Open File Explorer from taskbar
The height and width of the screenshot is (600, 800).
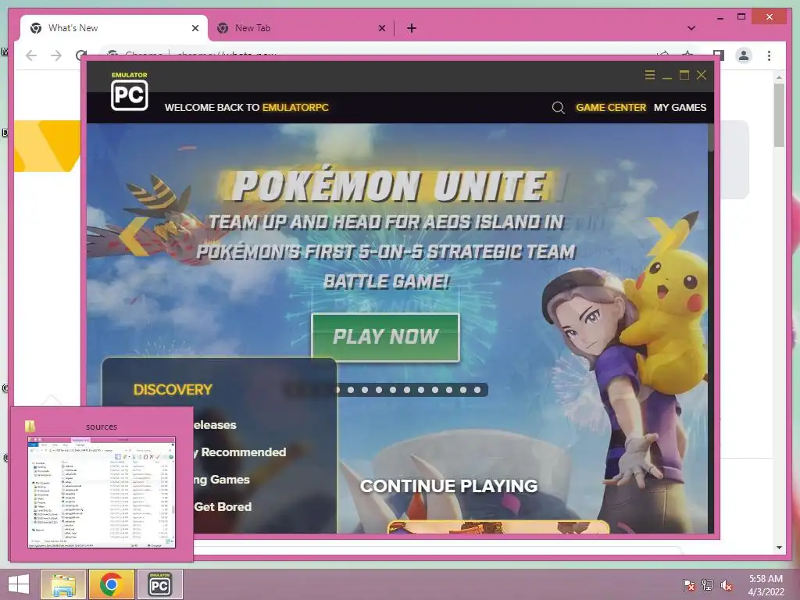pyautogui.click(x=62, y=584)
